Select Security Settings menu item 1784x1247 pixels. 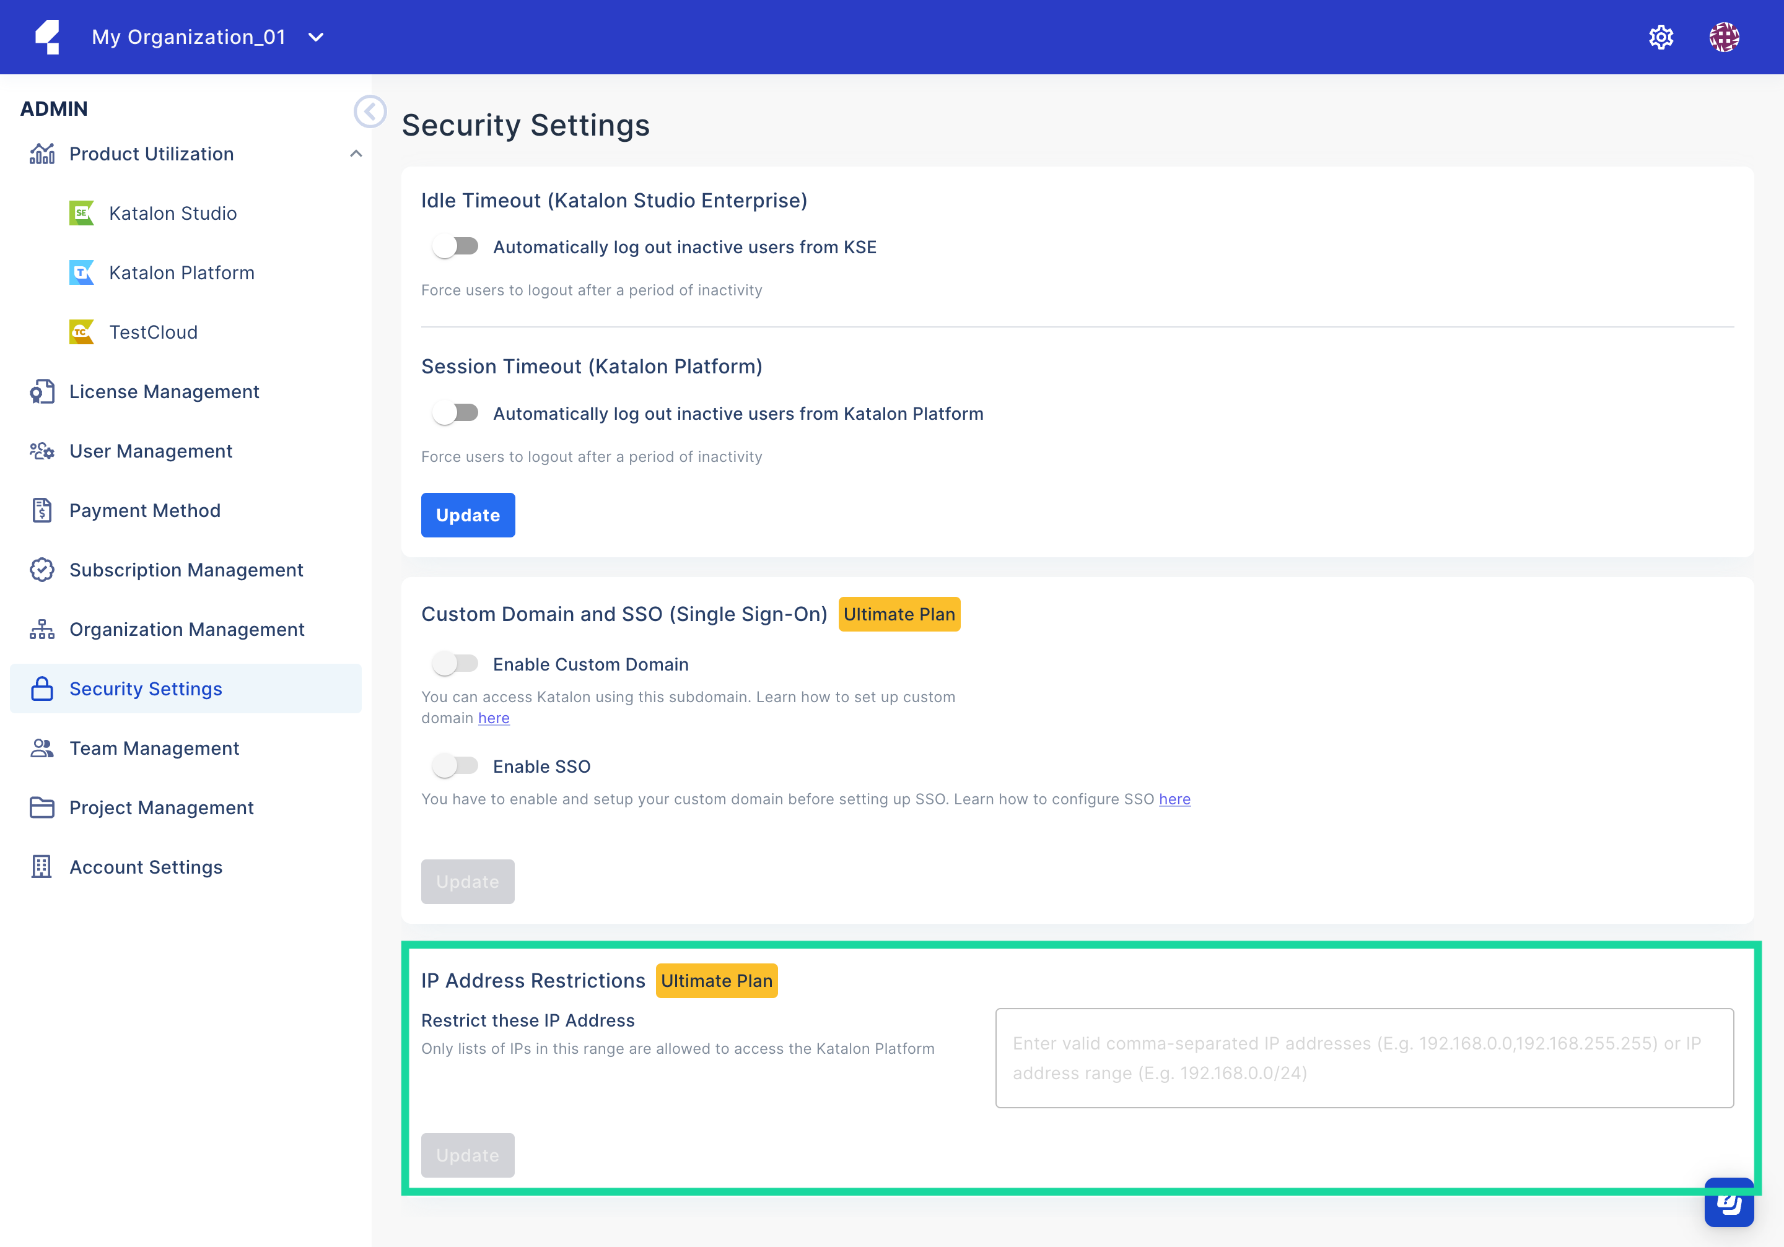click(x=186, y=689)
